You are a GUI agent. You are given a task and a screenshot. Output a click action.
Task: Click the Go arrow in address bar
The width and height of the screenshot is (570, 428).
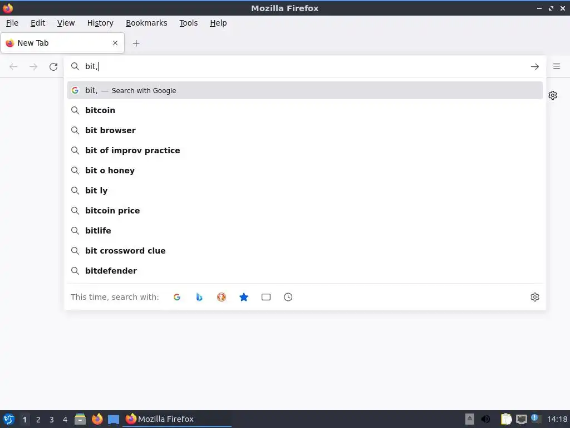535,67
